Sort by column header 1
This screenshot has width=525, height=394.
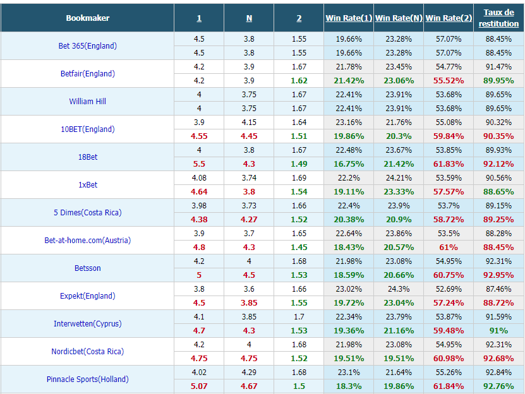[x=199, y=18]
